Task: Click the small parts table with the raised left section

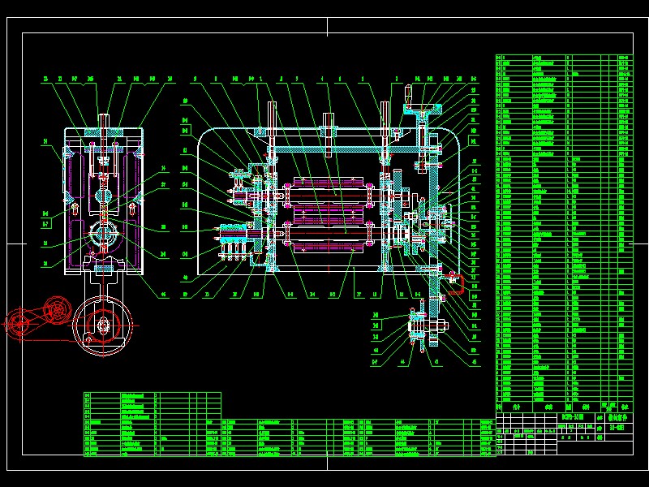Action: [x=290, y=425]
